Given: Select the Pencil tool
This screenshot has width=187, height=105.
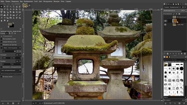Looking at the screenshot, I should tap(17, 15).
